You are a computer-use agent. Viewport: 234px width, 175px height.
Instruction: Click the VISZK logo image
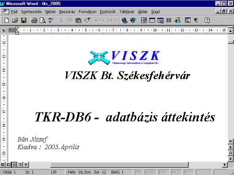coord(124,58)
